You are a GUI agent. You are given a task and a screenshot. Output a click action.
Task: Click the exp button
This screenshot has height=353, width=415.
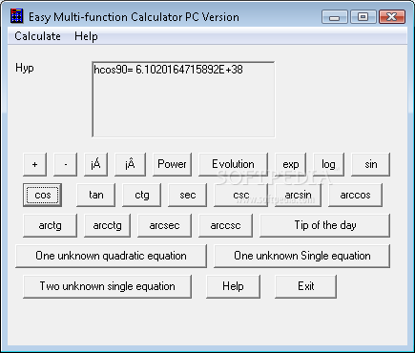coord(291,164)
